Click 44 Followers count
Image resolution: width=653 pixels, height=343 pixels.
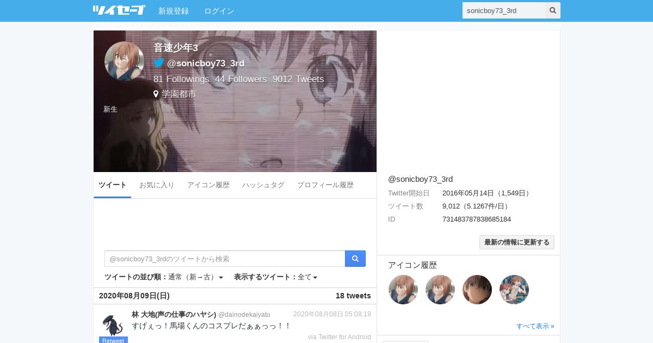(241, 79)
